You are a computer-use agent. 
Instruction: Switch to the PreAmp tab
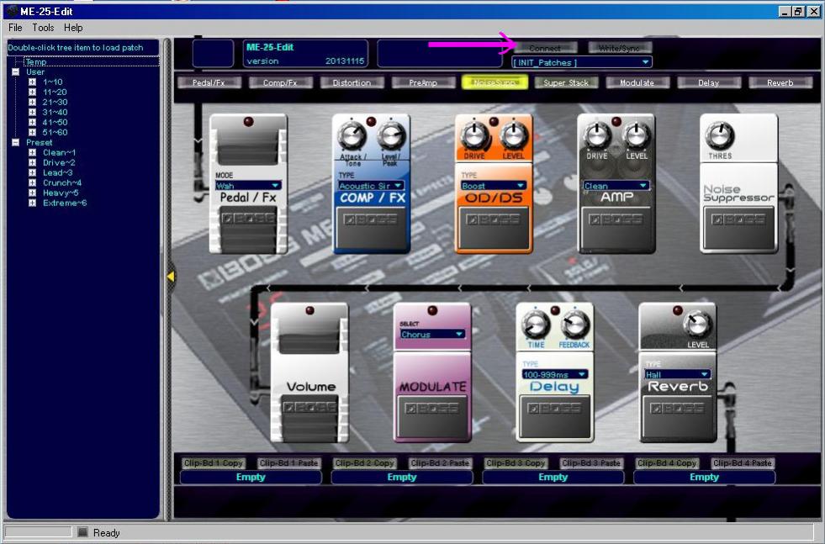[x=423, y=82]
